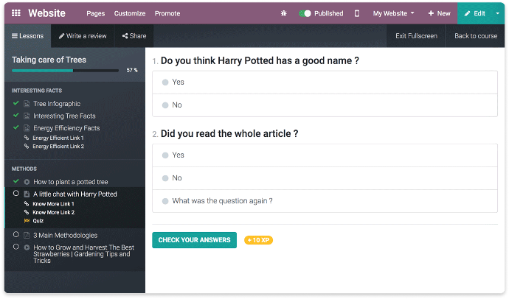Click the course progress bar
Viewport: 509px width, 299px height.
click(65, 70)
